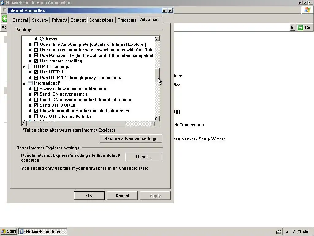The image size is (314, 236).
Task: Check Always show encoded addresses
Action: [36, 89]
